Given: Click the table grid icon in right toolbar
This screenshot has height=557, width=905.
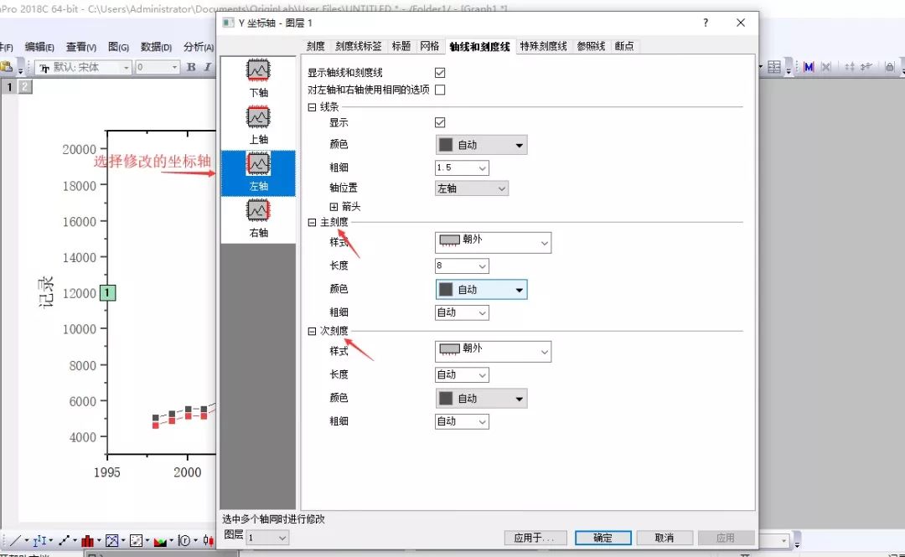Looking at the screenshot, I should click(774, 67).
